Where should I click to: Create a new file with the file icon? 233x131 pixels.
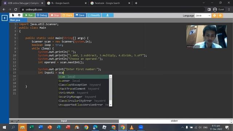[13, 15]
